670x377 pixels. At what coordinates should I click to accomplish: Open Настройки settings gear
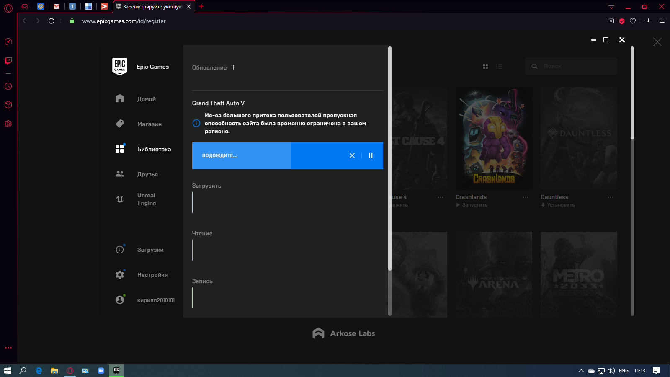point(142,275)
